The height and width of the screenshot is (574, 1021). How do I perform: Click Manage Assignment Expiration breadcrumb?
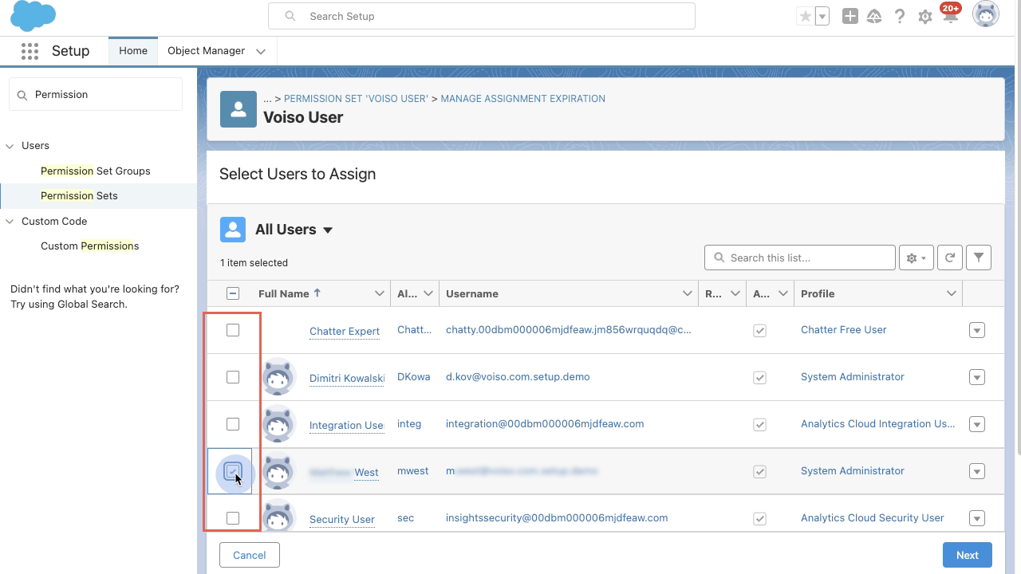[523, 99]
